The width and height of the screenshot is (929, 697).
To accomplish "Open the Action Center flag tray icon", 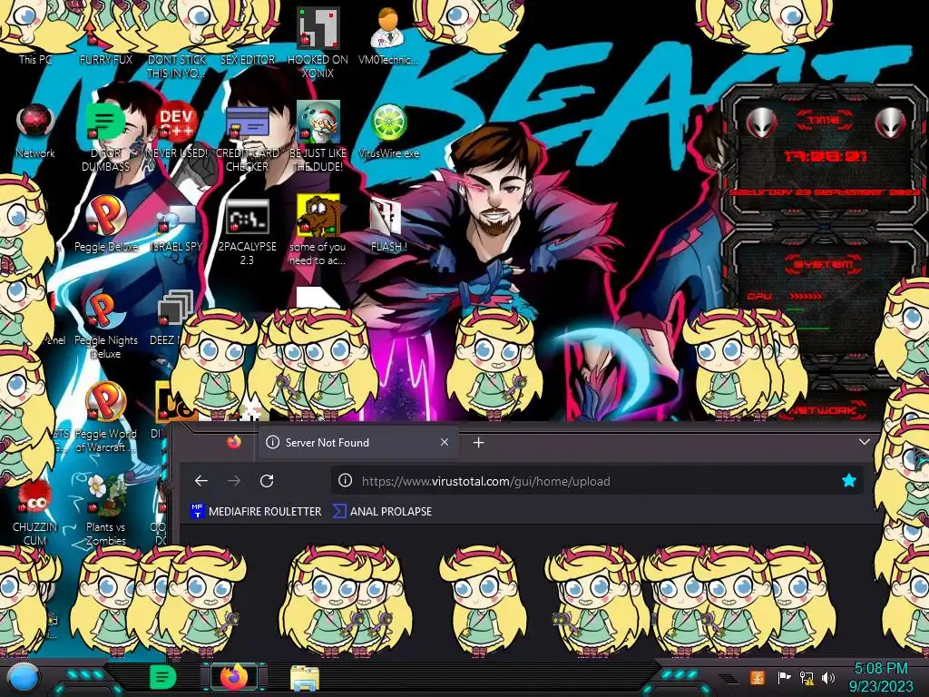I will tap(784, 677).
